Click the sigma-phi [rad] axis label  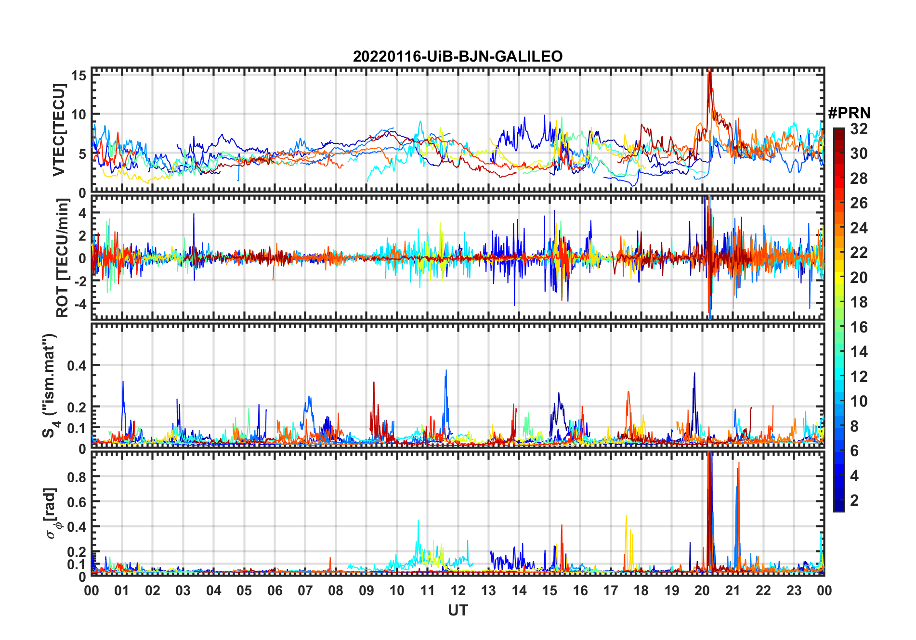coord(51,513)
